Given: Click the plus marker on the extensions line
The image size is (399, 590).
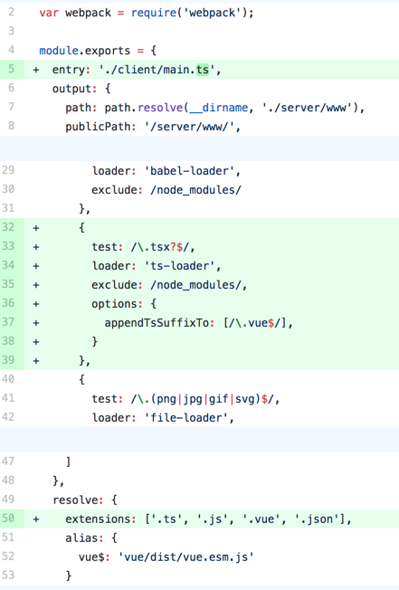Looking at the screenshot, I should click(36, 519).
